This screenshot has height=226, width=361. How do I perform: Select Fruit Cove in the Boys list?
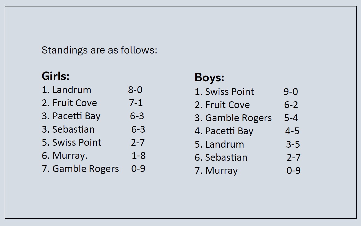pyautogui.click(x=227, y=105)
